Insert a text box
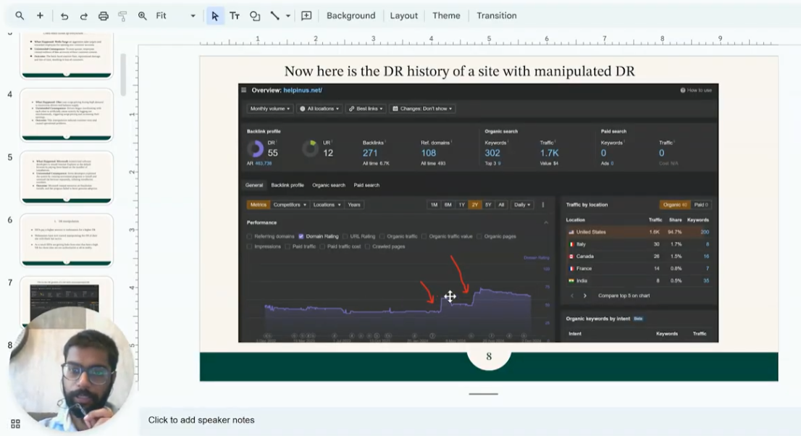 pyautogui.click(x=235, y=15)
